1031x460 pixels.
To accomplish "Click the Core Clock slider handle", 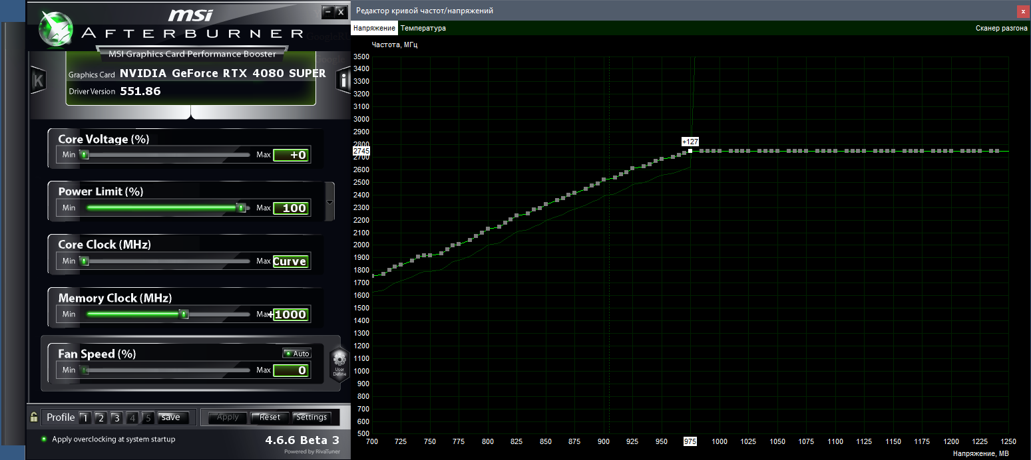I will click(84, 261).
